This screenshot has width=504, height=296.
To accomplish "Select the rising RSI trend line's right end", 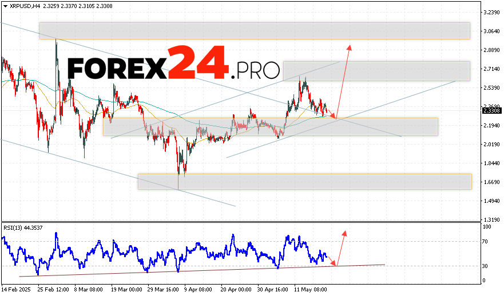I will point(383,265).
